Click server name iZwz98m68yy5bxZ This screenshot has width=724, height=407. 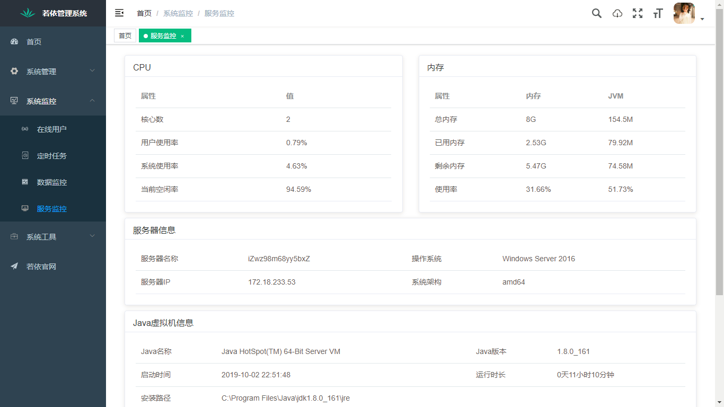coord(279,259)
